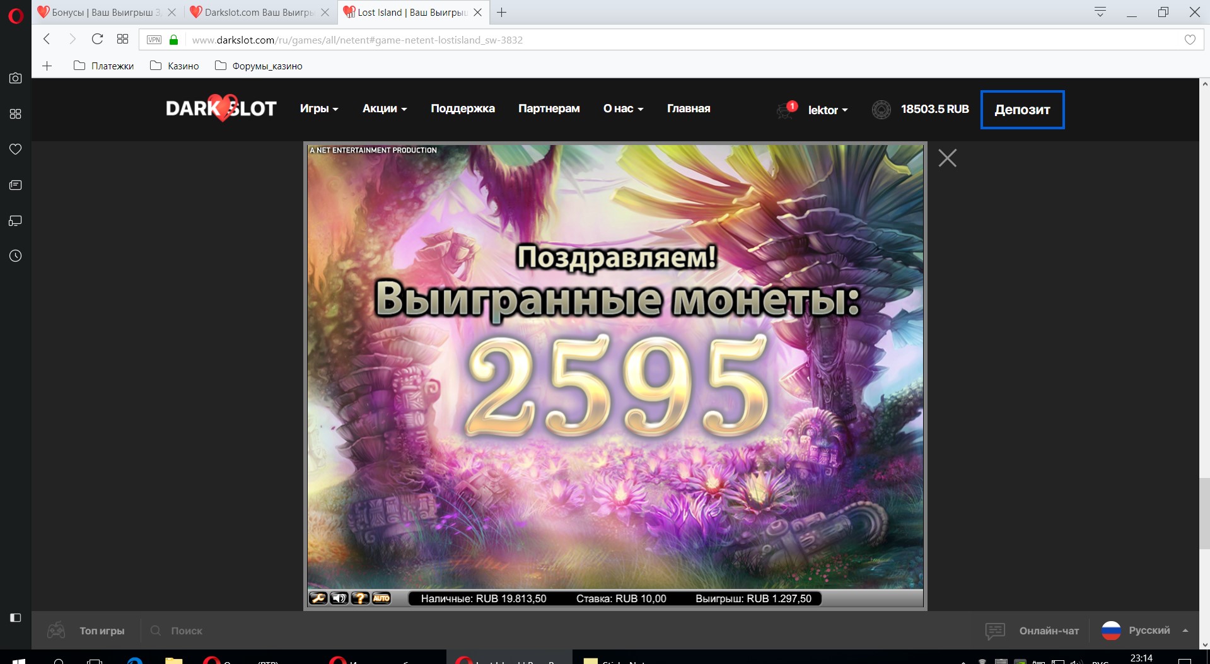Click the search magnifier icon
The height and width of the screenshot is (664, 1210).
(156, 631)
